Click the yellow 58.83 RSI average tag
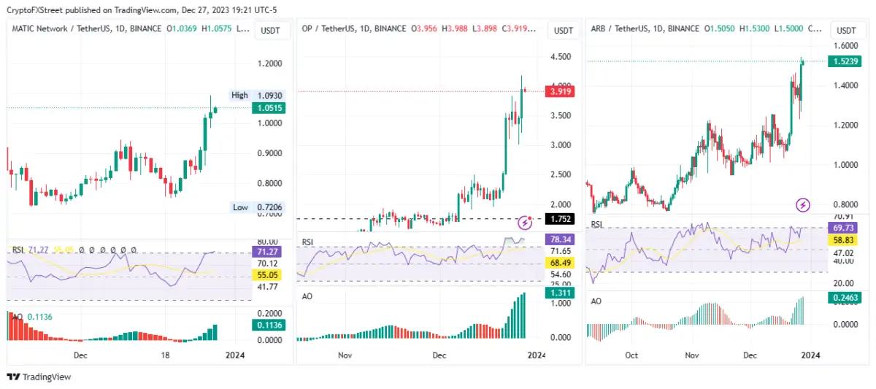Viewport: 876px width, 389px height. [x=845, y=239]
